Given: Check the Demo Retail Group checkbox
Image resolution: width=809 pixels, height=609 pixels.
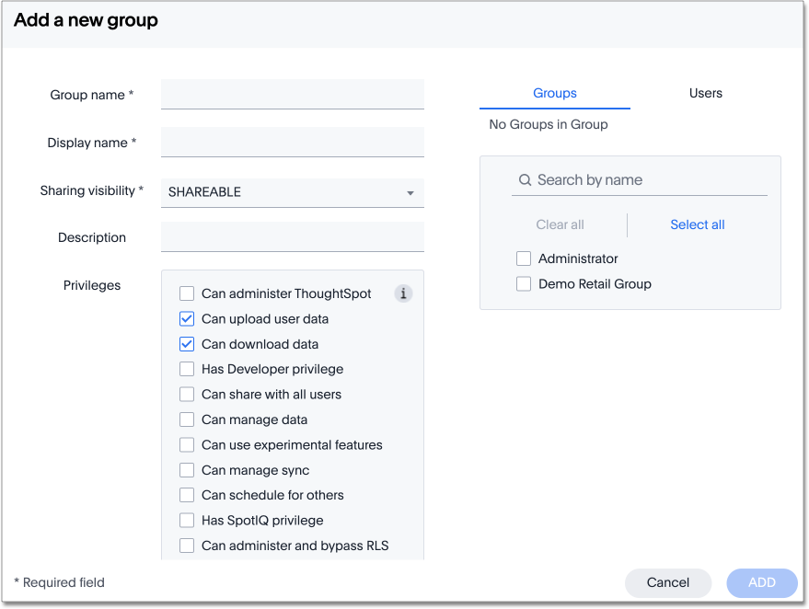Looking at the screenshot, I should pyautogui.click(x=524, y=284).
